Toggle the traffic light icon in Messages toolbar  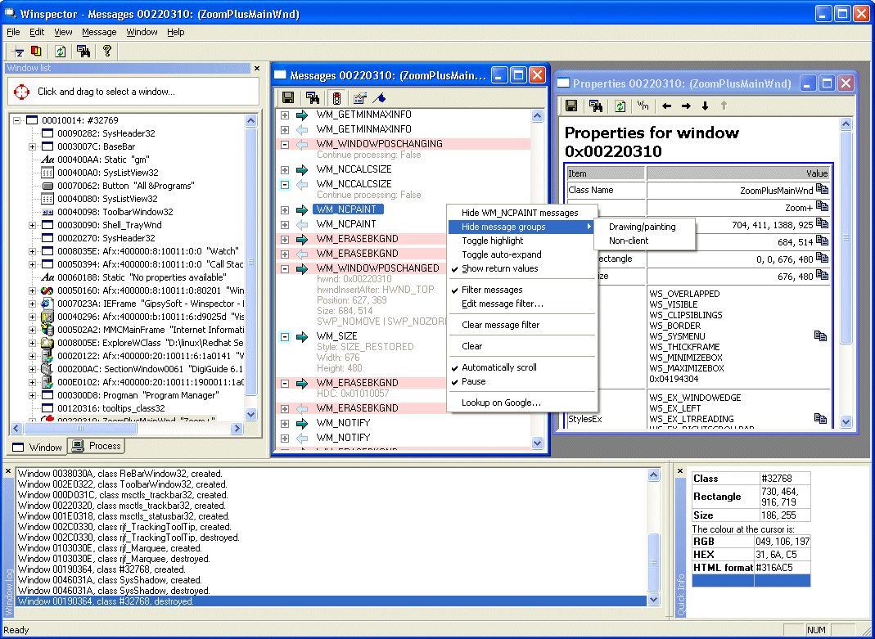click(336, 98)
